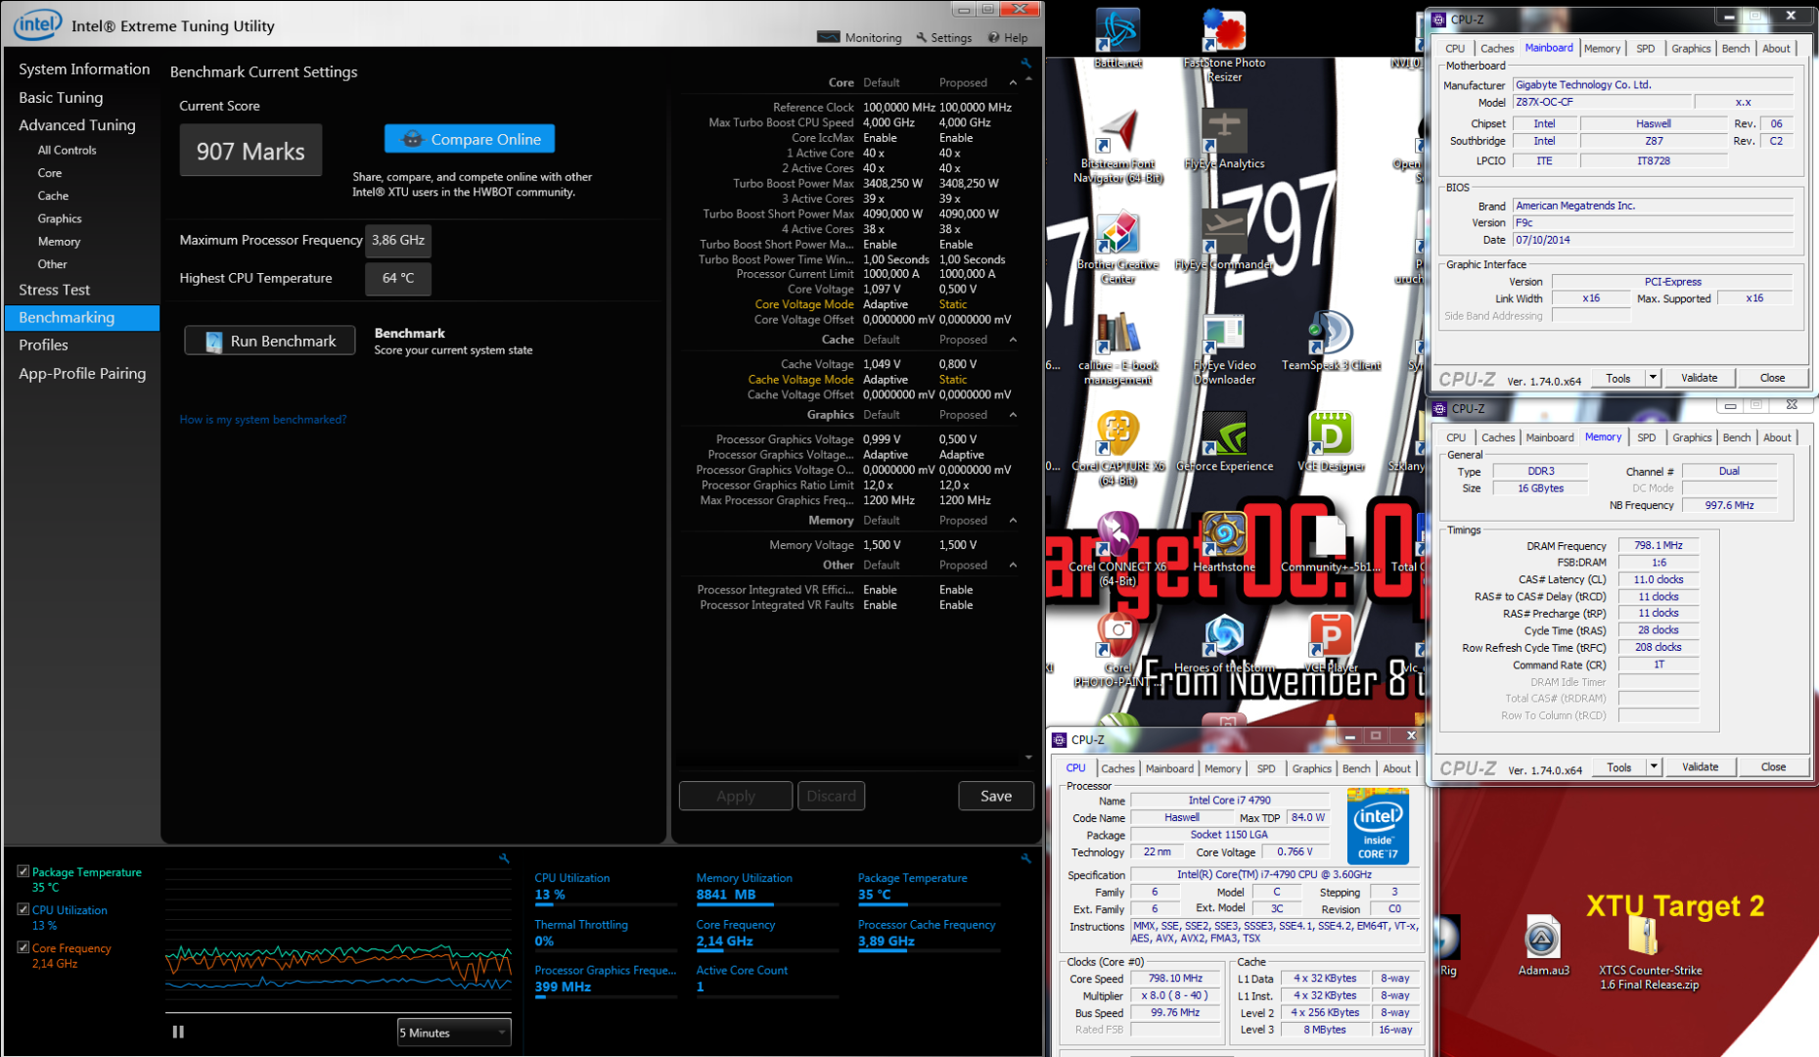Collapse the Memory settings section
Screen dimensions: 1819x1057
(x=1013, y=521)
